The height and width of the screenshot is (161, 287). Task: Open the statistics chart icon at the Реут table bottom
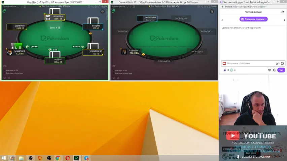(x=9, y=78)
